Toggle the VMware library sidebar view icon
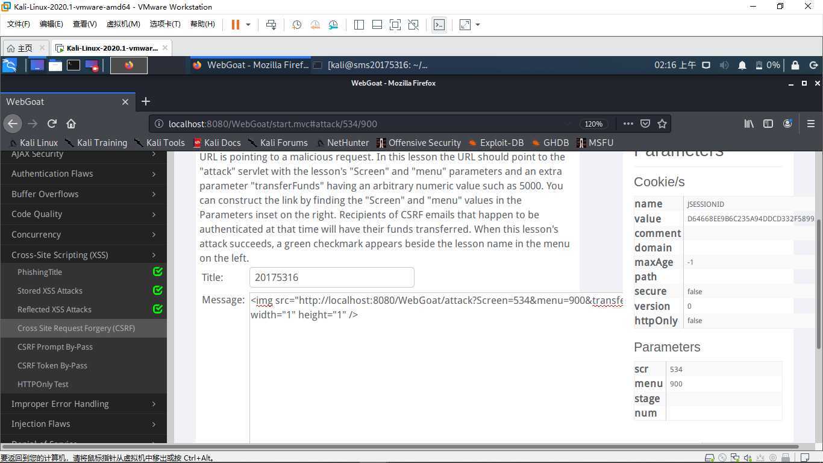The height and width of the screenshot is (463, 823). [359, 25]
